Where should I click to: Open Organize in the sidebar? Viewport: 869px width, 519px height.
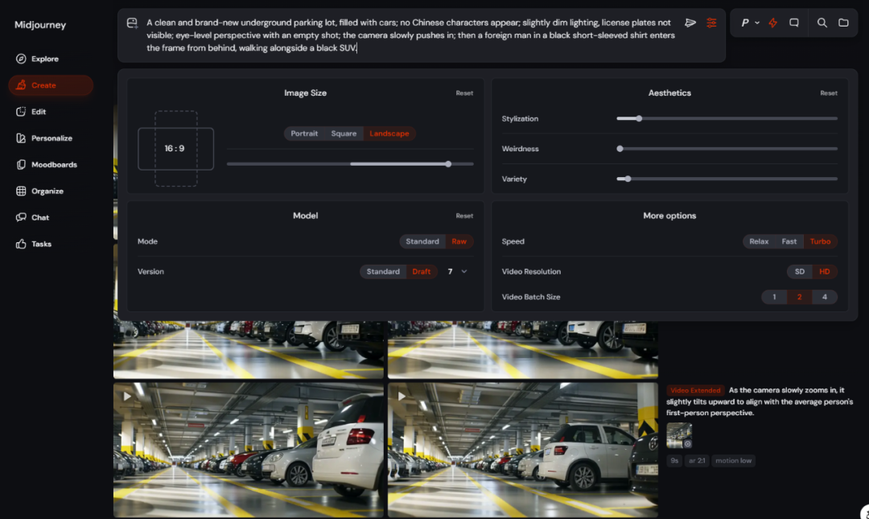(x=47, y=192)
